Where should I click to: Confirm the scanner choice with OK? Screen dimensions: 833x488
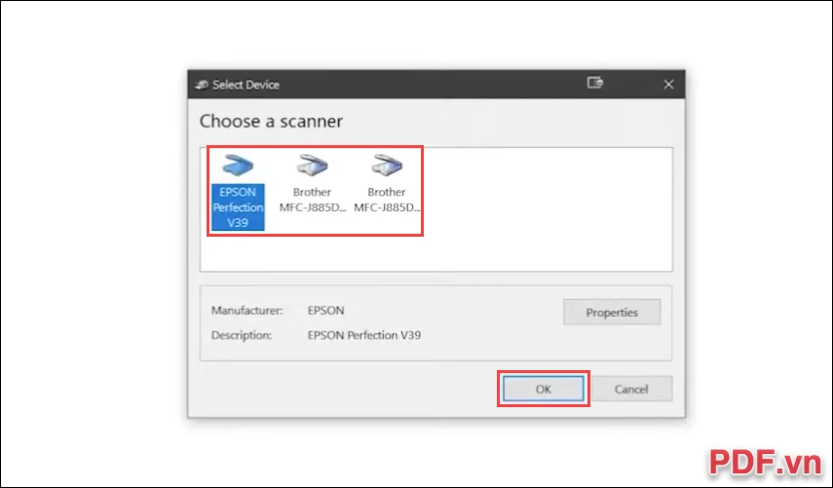coord(543,390)
